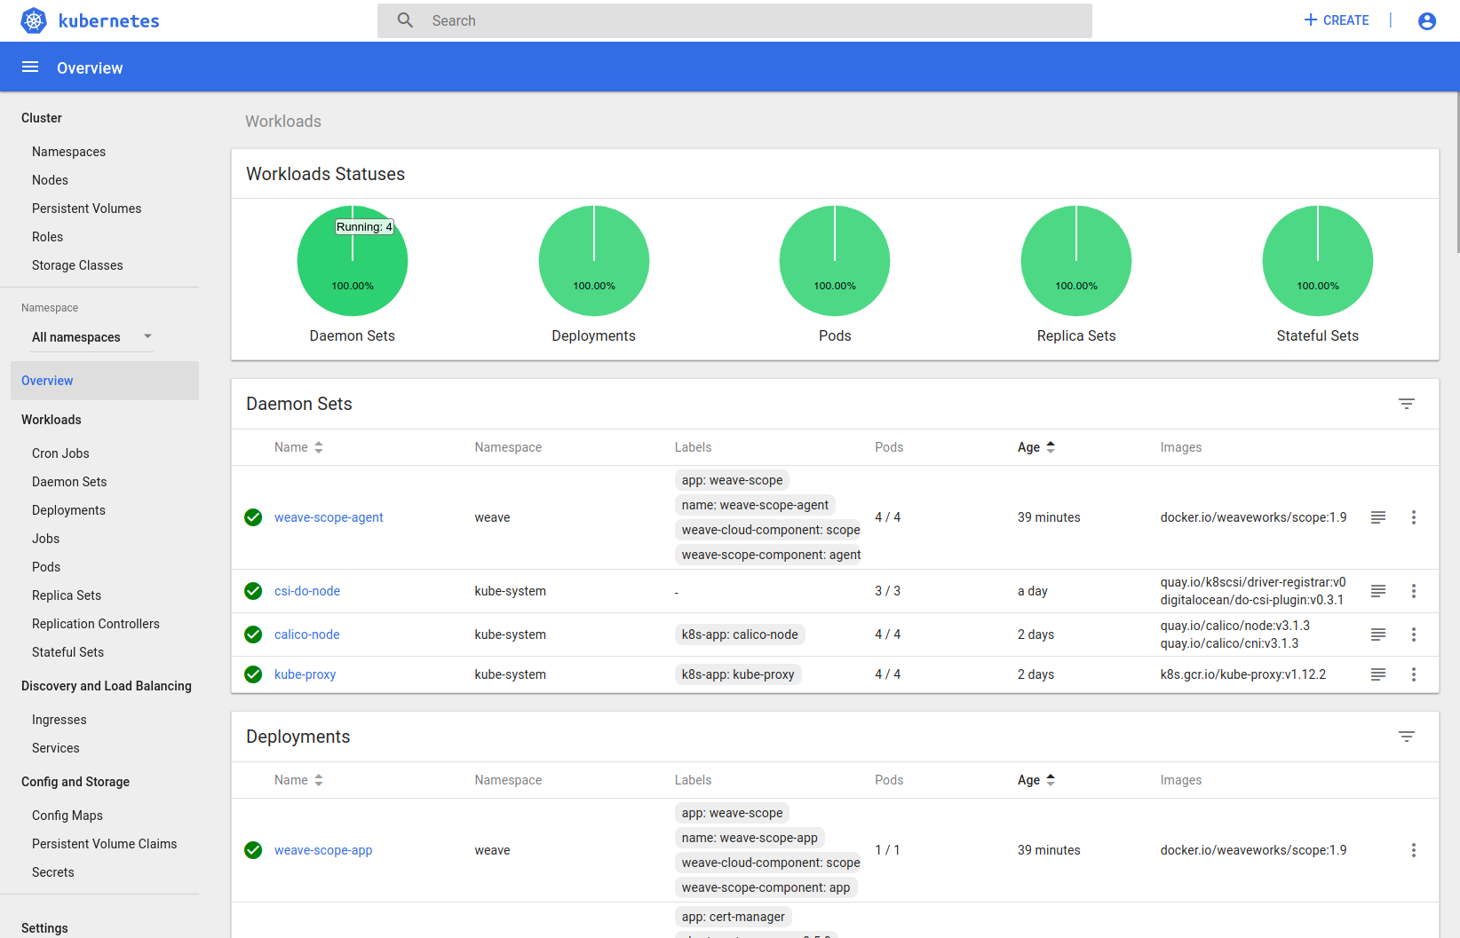
Task: Open the kube-proxy daemon set link
Action: [x=305, y=674]
